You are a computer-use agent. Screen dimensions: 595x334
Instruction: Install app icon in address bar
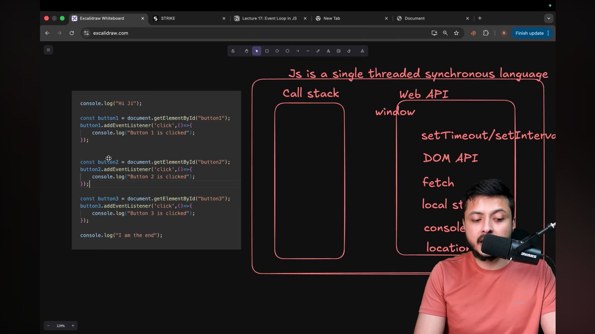(x=434, y=33)
